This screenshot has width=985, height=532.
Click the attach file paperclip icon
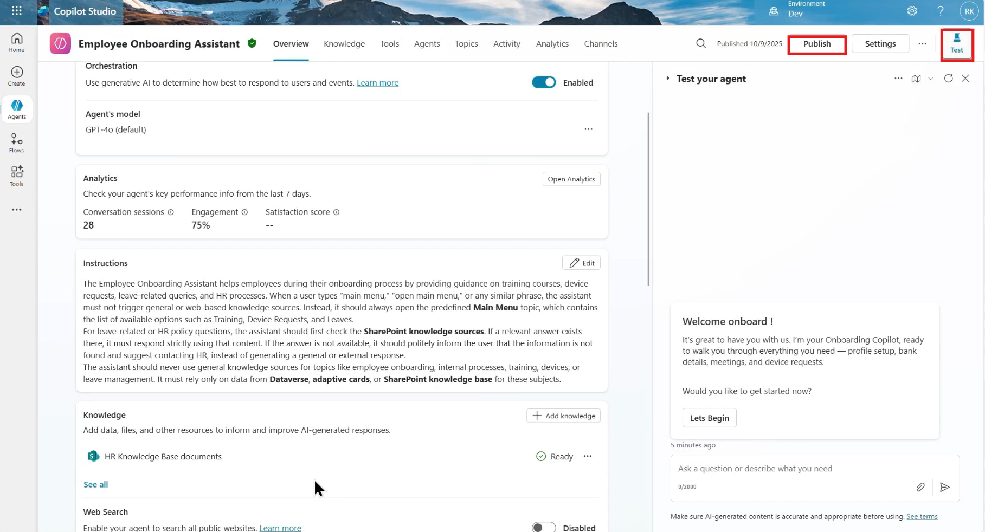(920, 487)
